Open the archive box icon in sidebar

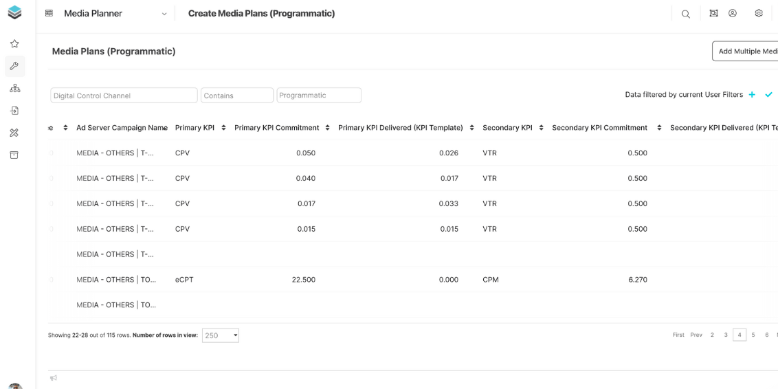click(14, 155)
